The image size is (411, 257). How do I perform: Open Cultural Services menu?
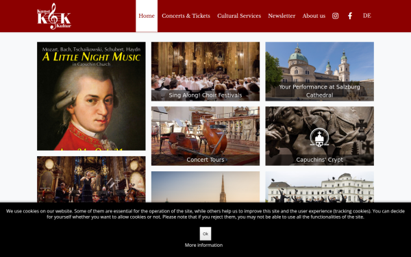click(x=239, y=16)
